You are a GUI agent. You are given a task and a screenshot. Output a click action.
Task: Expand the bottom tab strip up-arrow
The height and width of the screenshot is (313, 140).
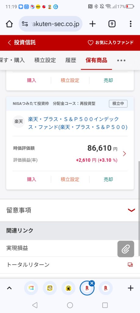coord(9,288)
